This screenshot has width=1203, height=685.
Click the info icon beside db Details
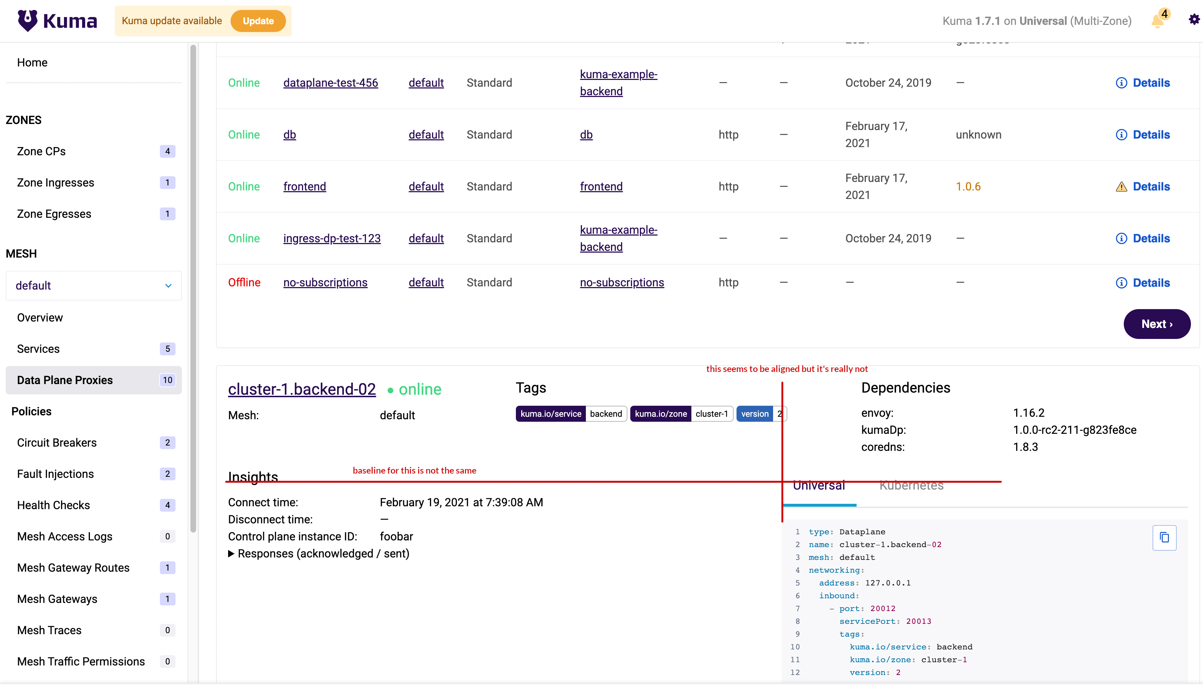coord(1122,135)
